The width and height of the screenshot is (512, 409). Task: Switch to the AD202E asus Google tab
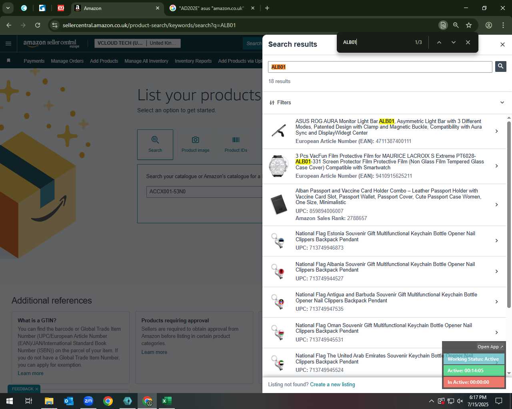tap(212, 8)
